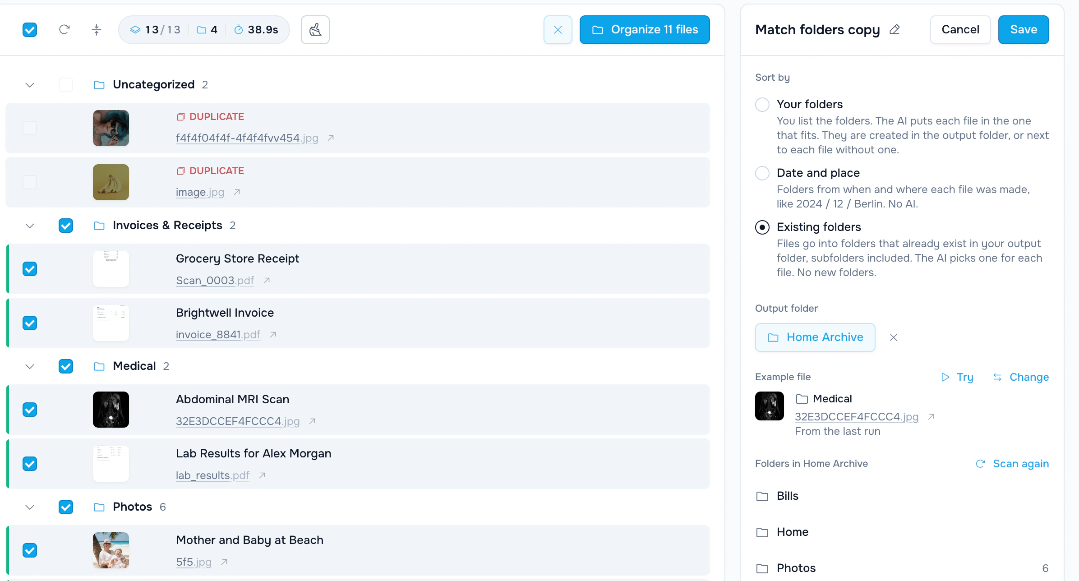Toggle the Medical group checkbox

(66, 366)
